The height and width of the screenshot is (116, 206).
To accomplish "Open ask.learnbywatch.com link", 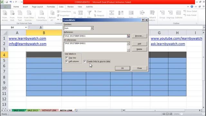I will point(168,44).
